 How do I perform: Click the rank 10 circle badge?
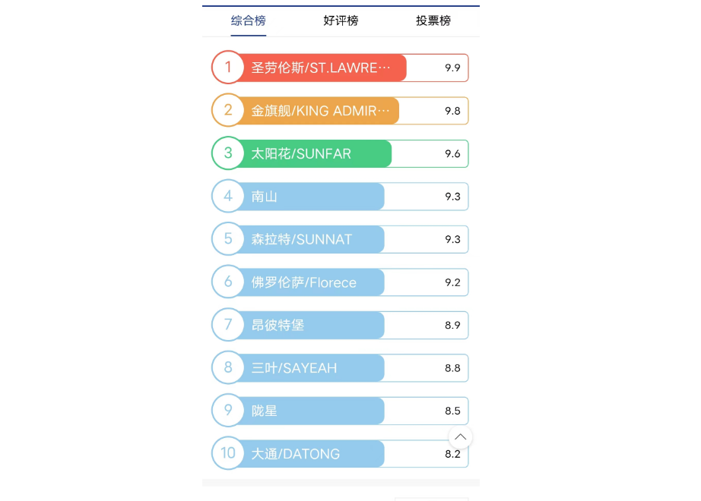click(x=227, y=453)
